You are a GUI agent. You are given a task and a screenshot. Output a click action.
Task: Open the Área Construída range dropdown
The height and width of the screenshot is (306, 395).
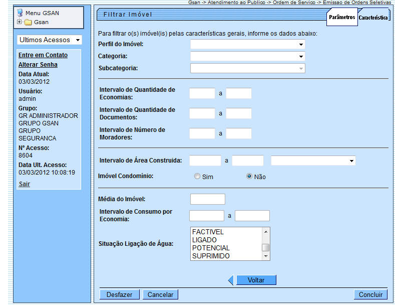[x=313, y=161]
